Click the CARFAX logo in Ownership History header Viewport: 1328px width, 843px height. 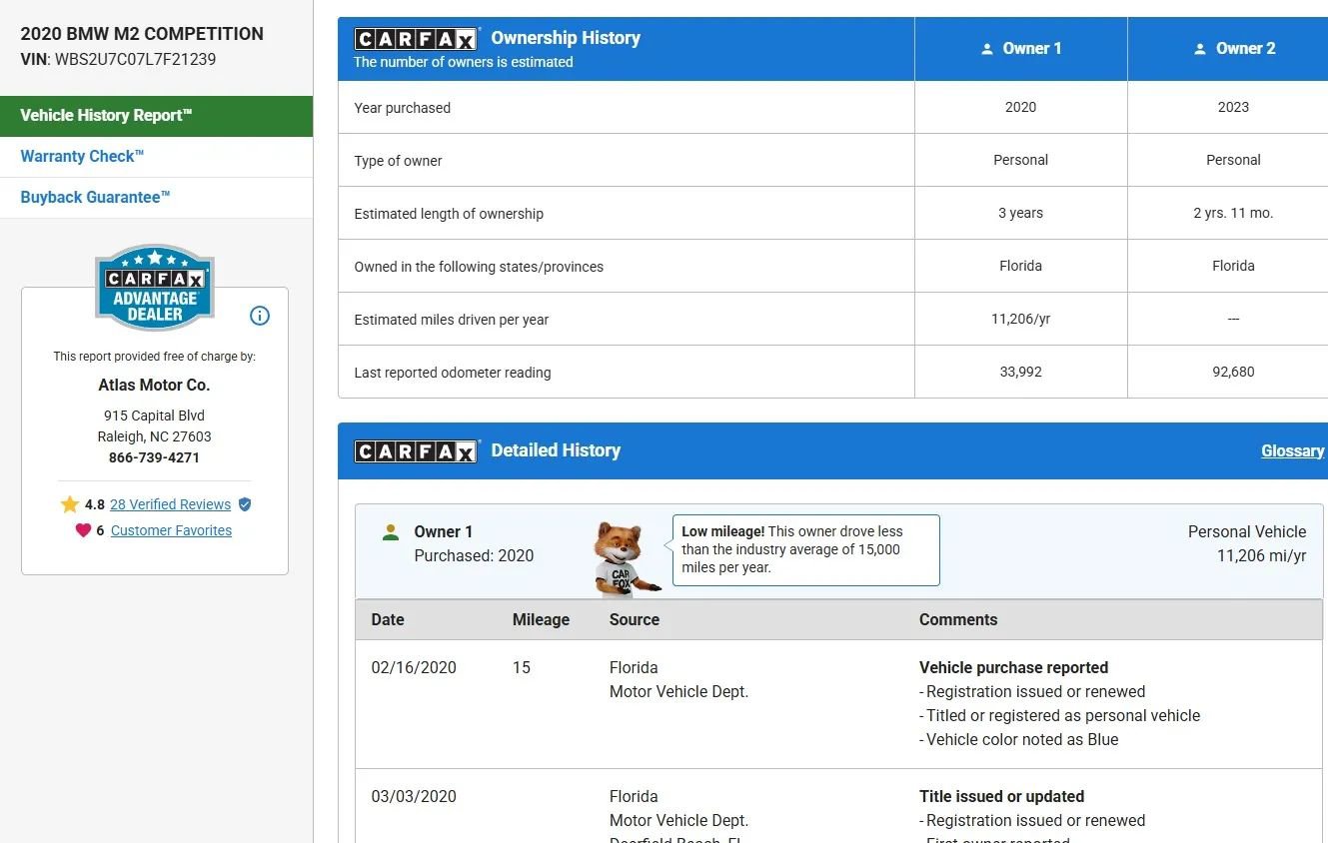point(416,39)
